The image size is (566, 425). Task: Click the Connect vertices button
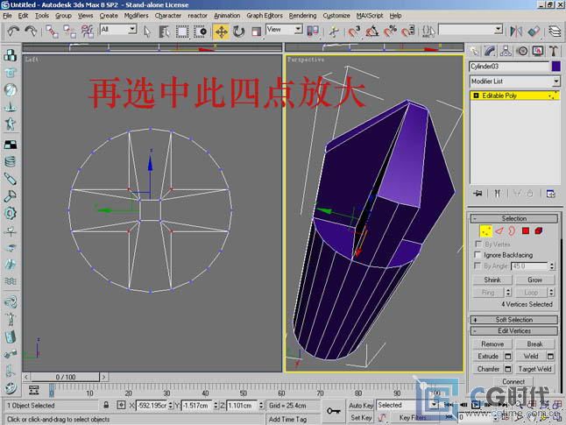click(513, 382)
